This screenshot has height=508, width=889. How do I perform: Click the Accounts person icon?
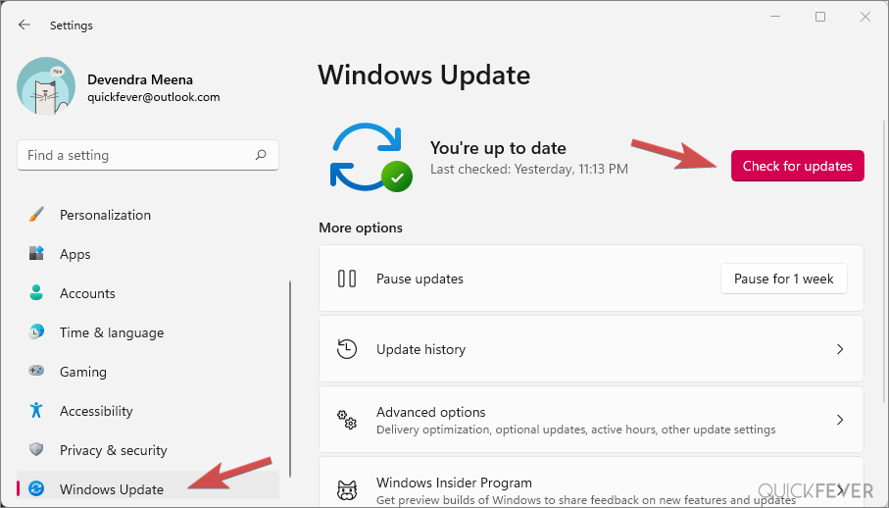[x=36, y=293]
